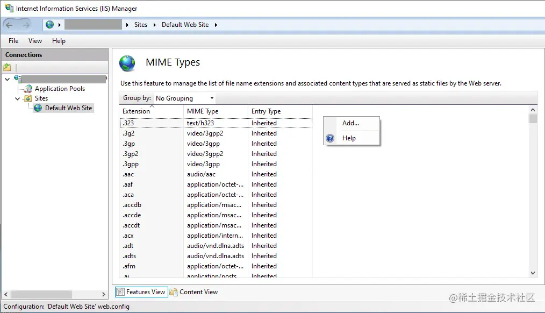Click the Content View icon
This screenshot has width=545, height=313.
[174, 292]
